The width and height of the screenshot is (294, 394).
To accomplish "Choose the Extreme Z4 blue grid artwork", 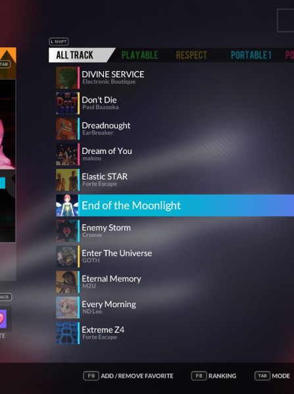I will pyautogui.click(x=66, y=333).
